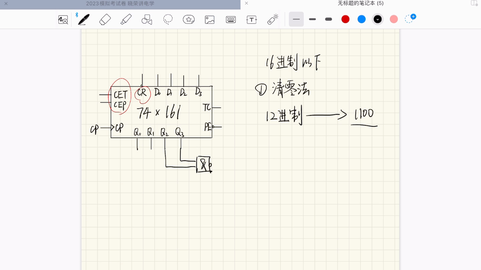Switch to the 无标题的笔记本 (5) tab
This screenshot has height=270, width=481.
361,3
